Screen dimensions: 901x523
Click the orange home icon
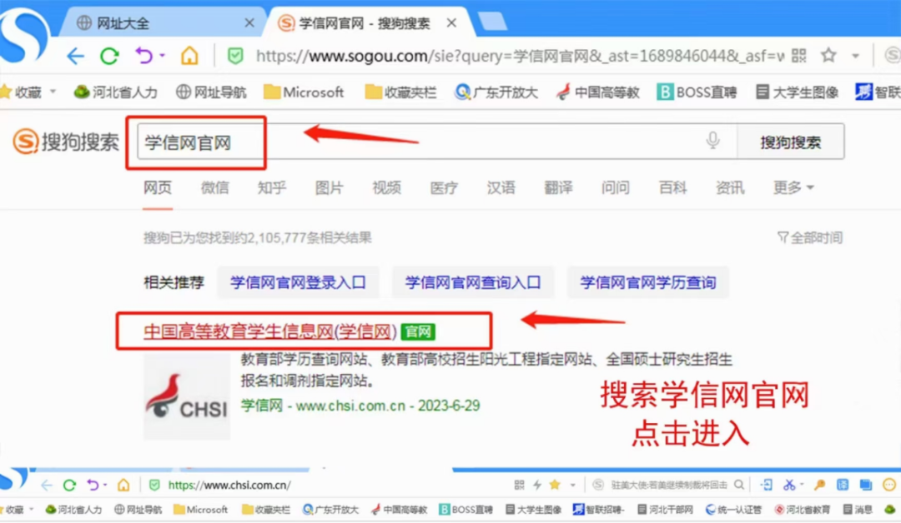click(x=190, y=56)
